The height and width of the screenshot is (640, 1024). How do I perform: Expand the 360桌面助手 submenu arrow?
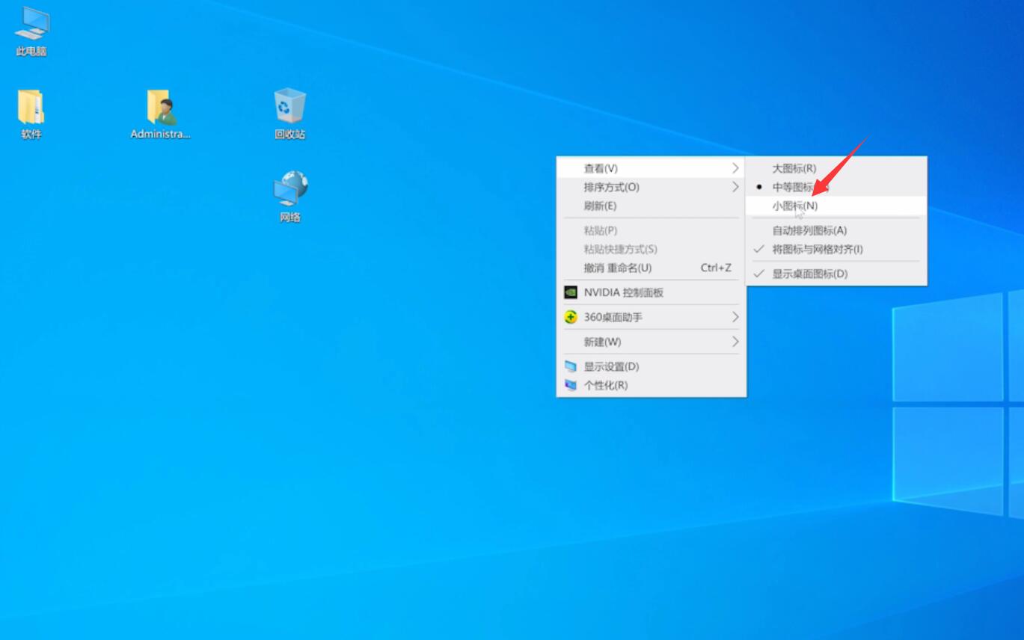point(735,317)
